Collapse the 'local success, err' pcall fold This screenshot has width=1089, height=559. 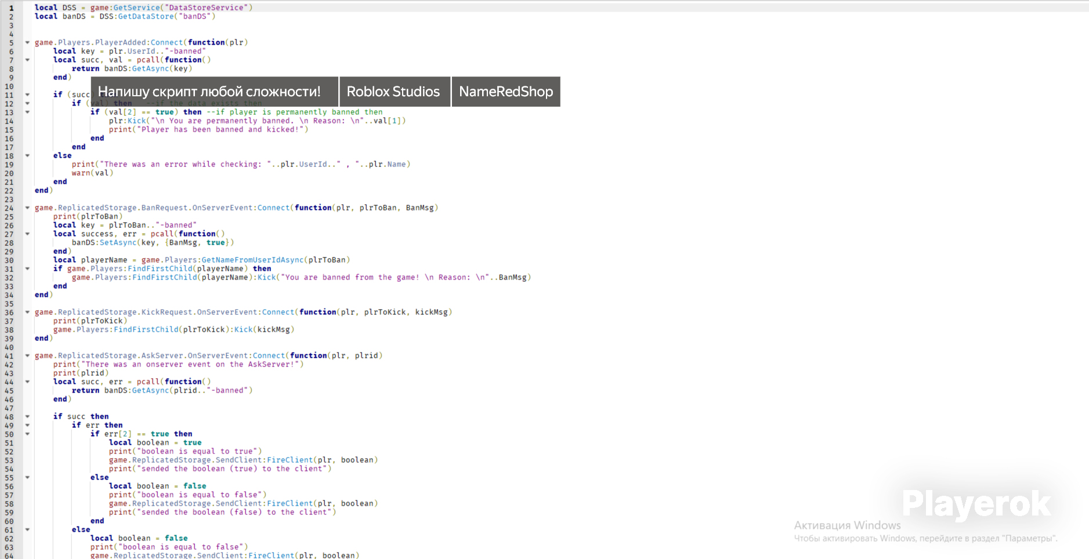coord(27,234)
